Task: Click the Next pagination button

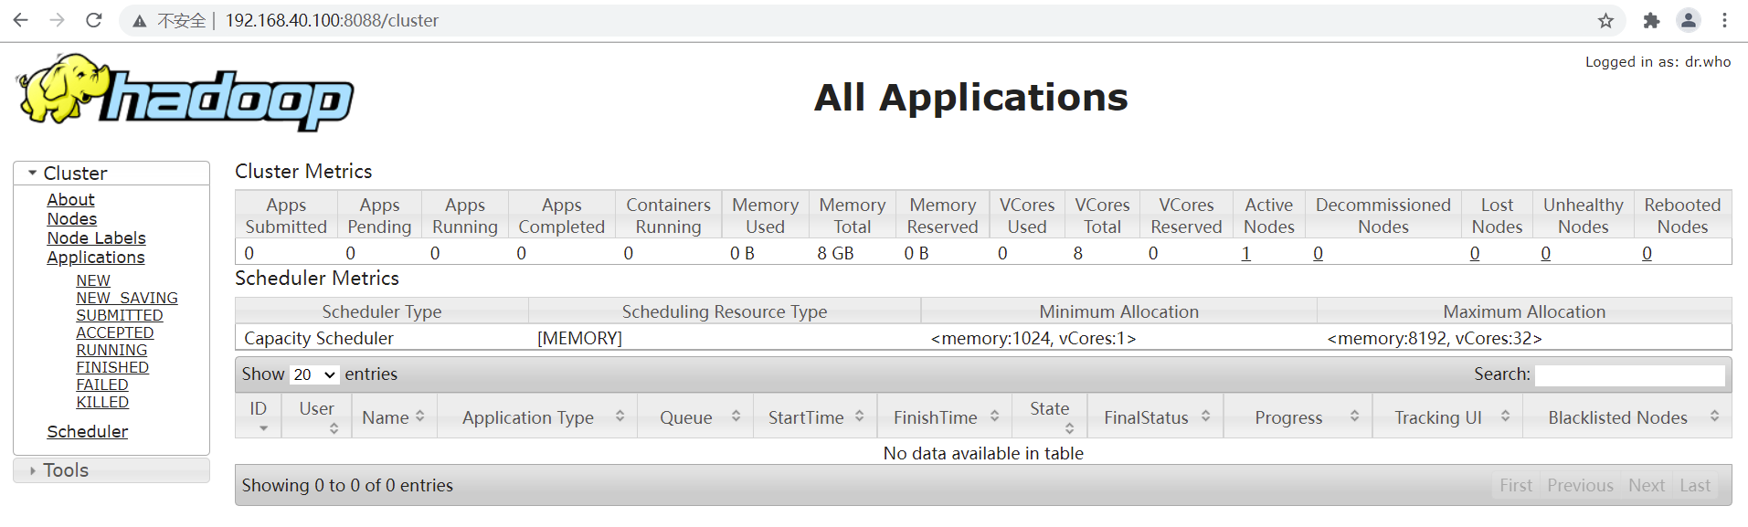Action: coord(1647,485)
